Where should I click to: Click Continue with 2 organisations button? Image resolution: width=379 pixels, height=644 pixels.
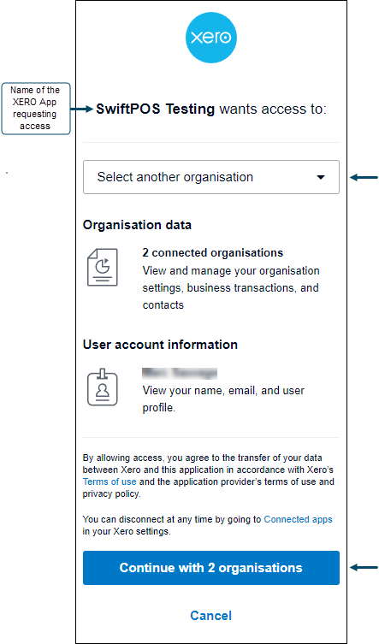coord(211,568)
